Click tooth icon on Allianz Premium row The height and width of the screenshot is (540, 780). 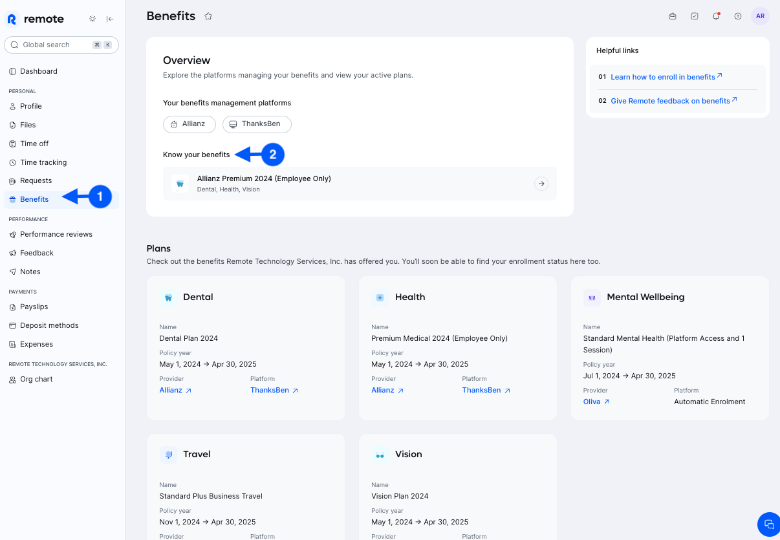pyautogui.click(x=180, y=184)
